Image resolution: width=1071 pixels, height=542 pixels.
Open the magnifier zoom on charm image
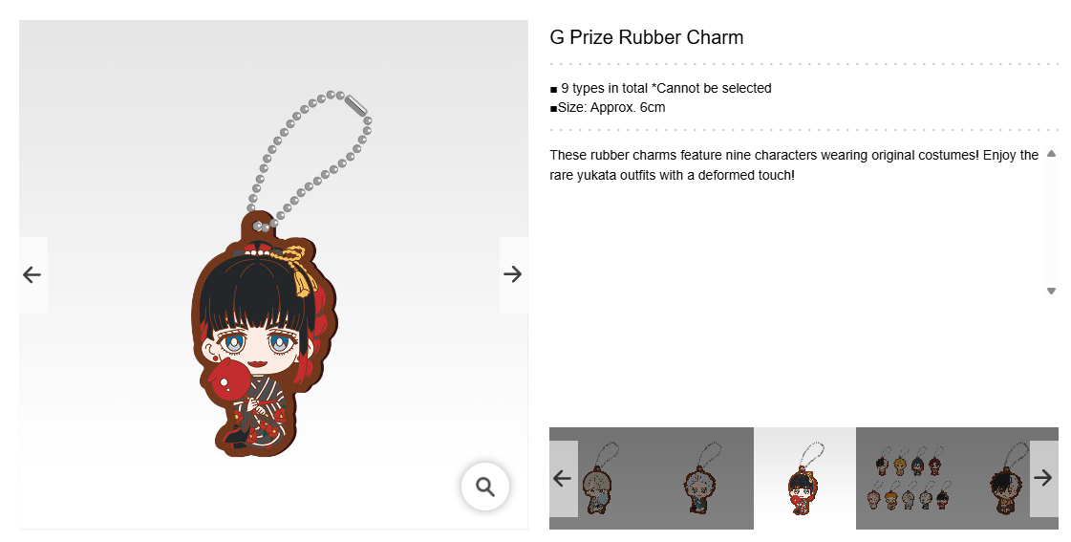[485, 487]
